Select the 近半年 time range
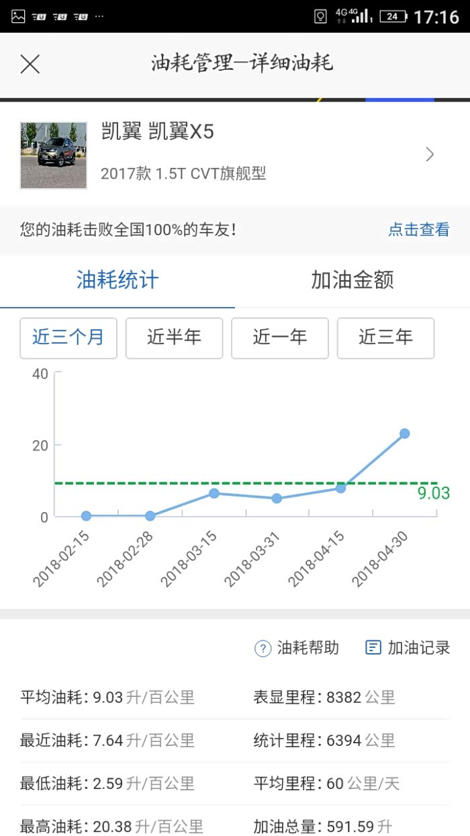This screenshot has width=470, height=836. tap(174, 338)
